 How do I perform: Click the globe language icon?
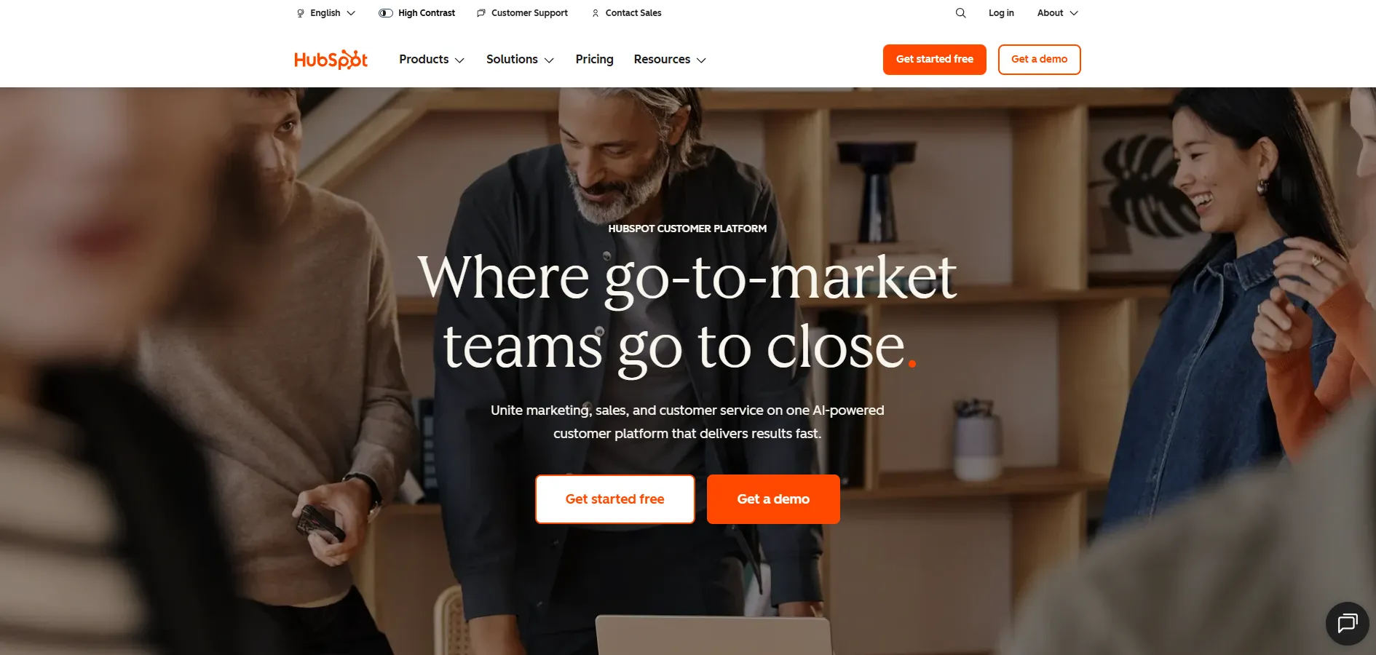300,13
